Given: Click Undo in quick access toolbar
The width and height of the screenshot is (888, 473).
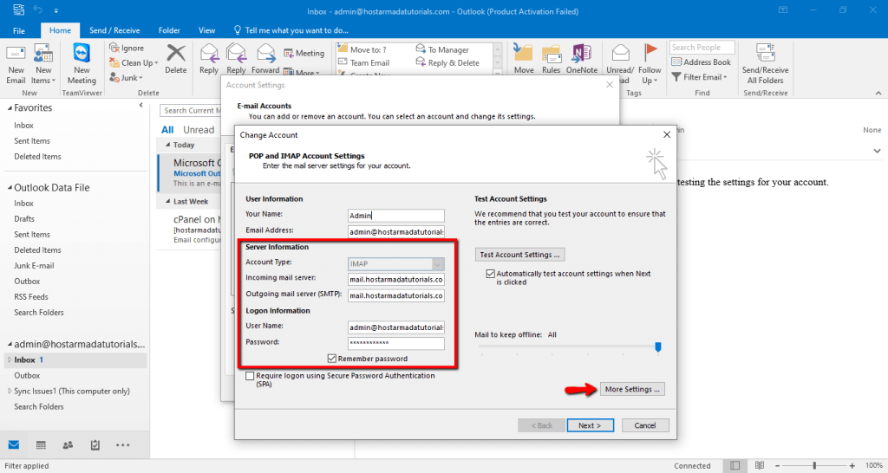Looking at the screenshot, I should tap(38, 10).
